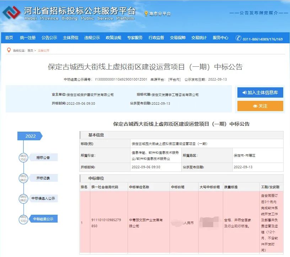This screenshot has width=290, height=257.
Task: Open the 交易统计 menu item
Action: click(199, 38)
